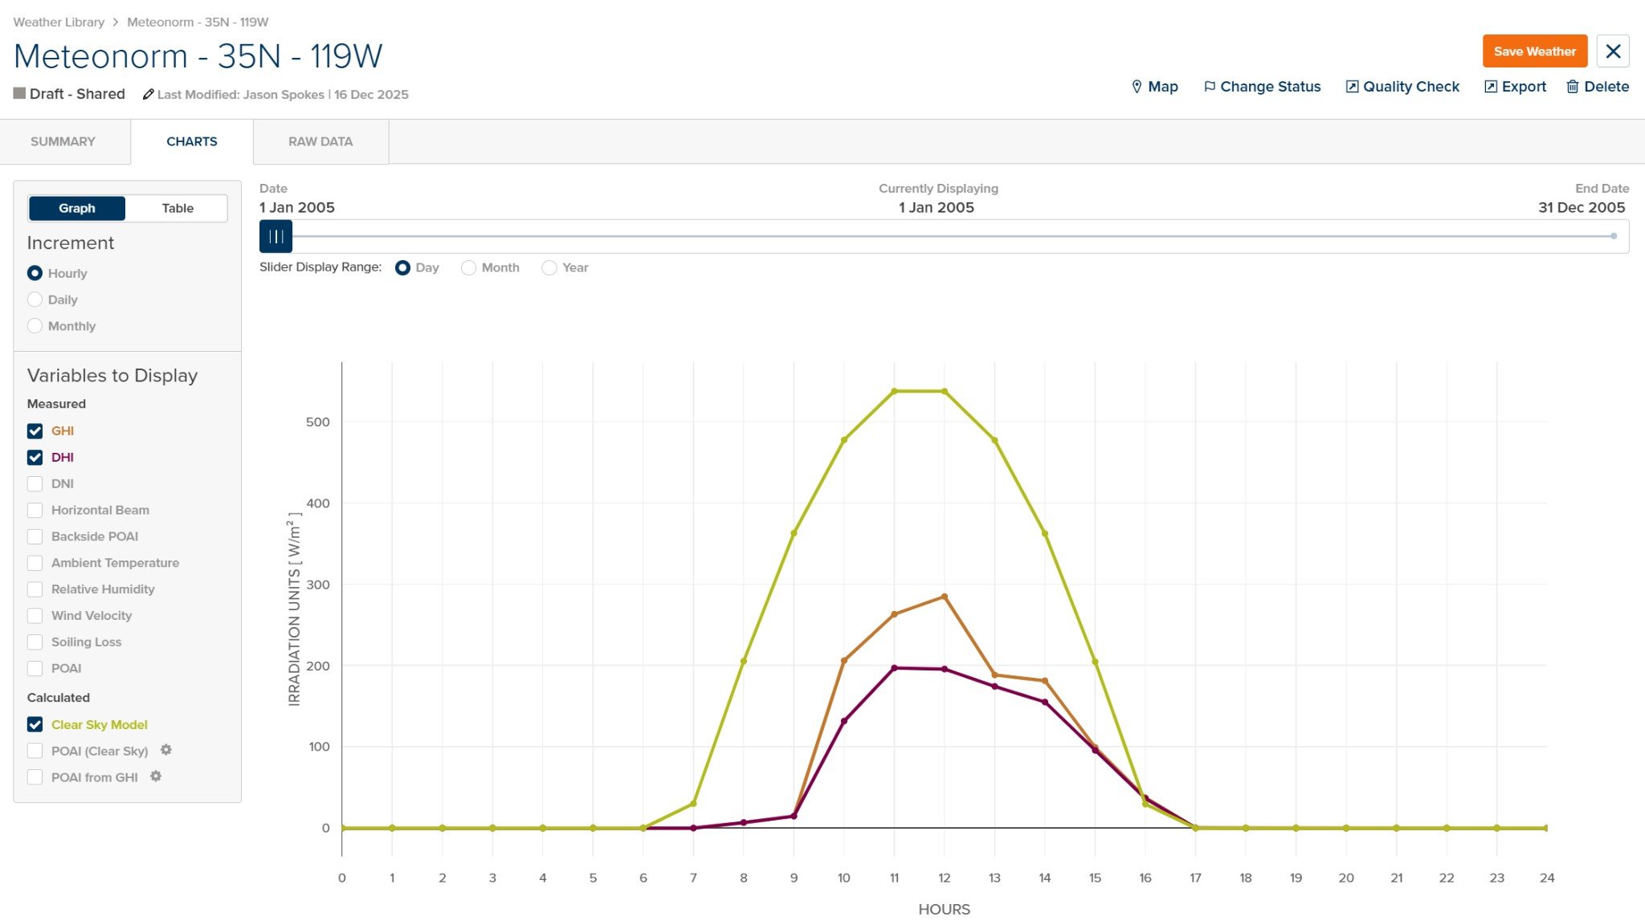Uncheck the GHI variable
Screen dimensions: 1645x921
point(35,431)
